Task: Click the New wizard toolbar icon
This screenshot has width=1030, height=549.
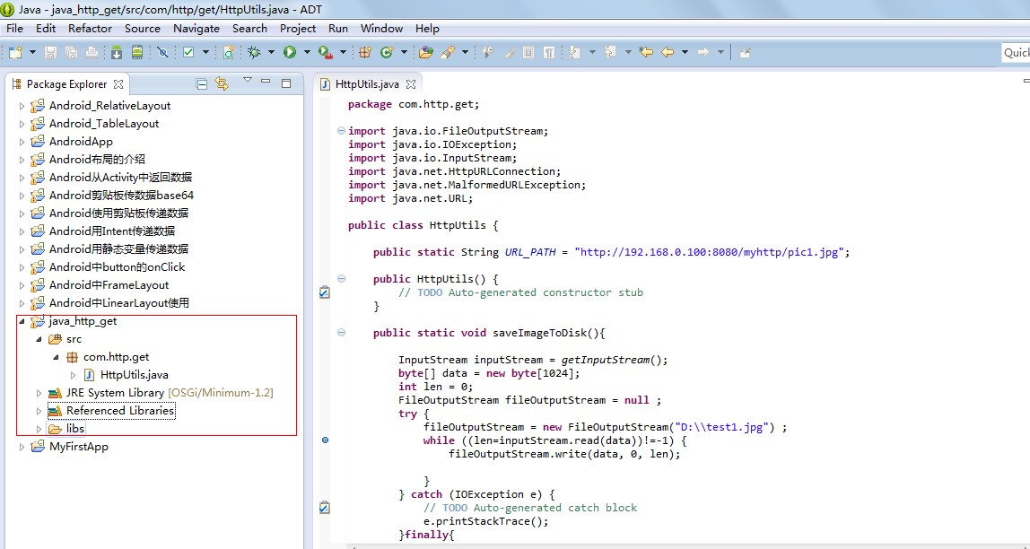Action: pos(14,53)
